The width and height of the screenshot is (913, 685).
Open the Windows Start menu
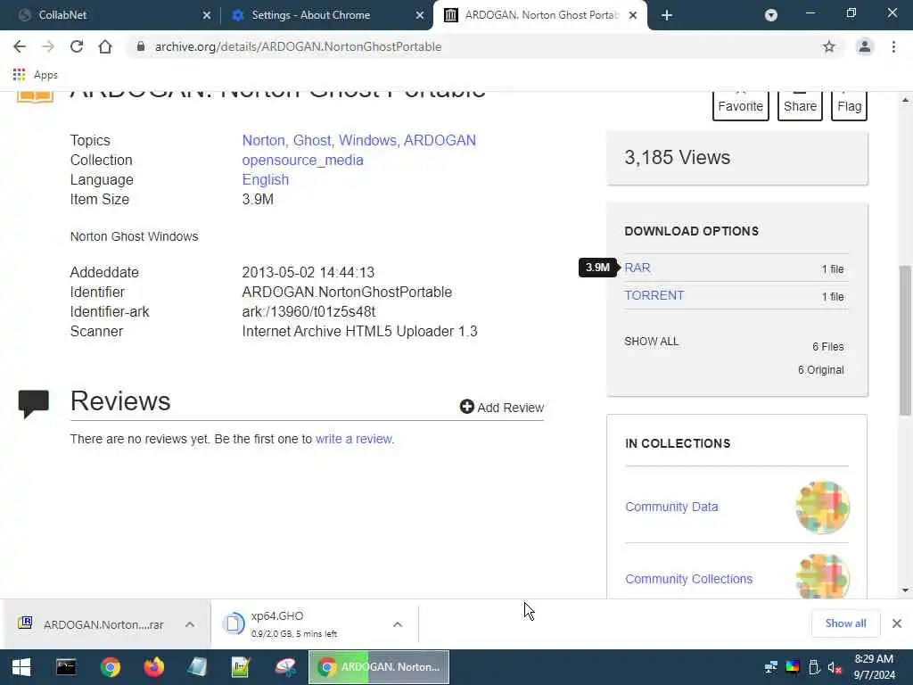pos(21,667)
